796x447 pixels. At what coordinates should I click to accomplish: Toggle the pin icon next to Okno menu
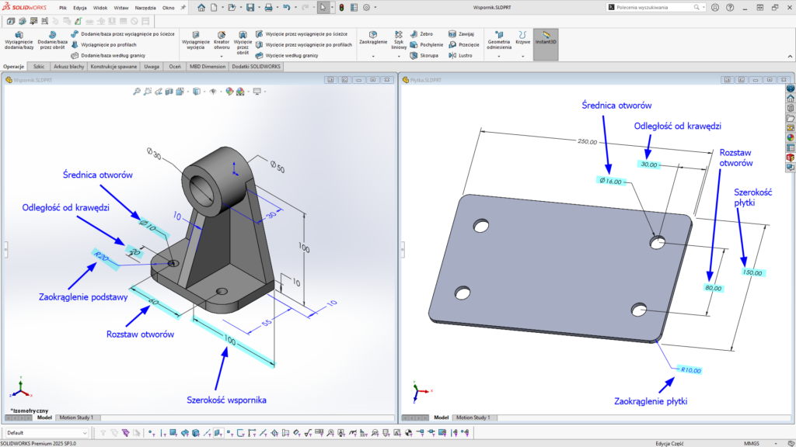(184, 7)
